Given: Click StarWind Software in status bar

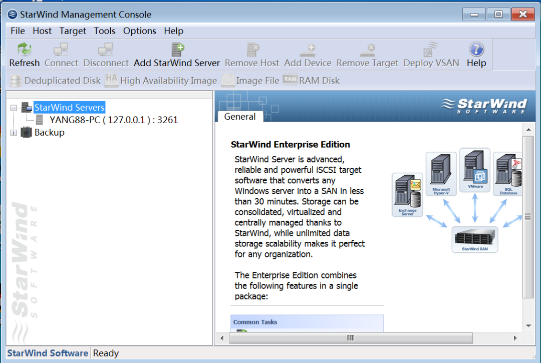Looking at the screenshot, I should [x=48, y=353].
